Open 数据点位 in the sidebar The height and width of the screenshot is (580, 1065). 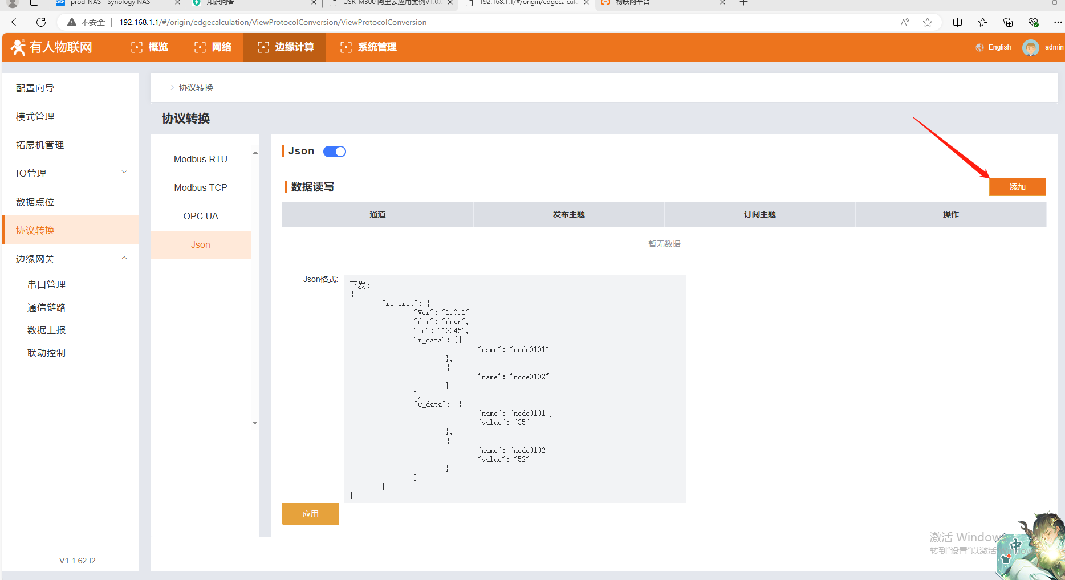(x=35, y=202)
